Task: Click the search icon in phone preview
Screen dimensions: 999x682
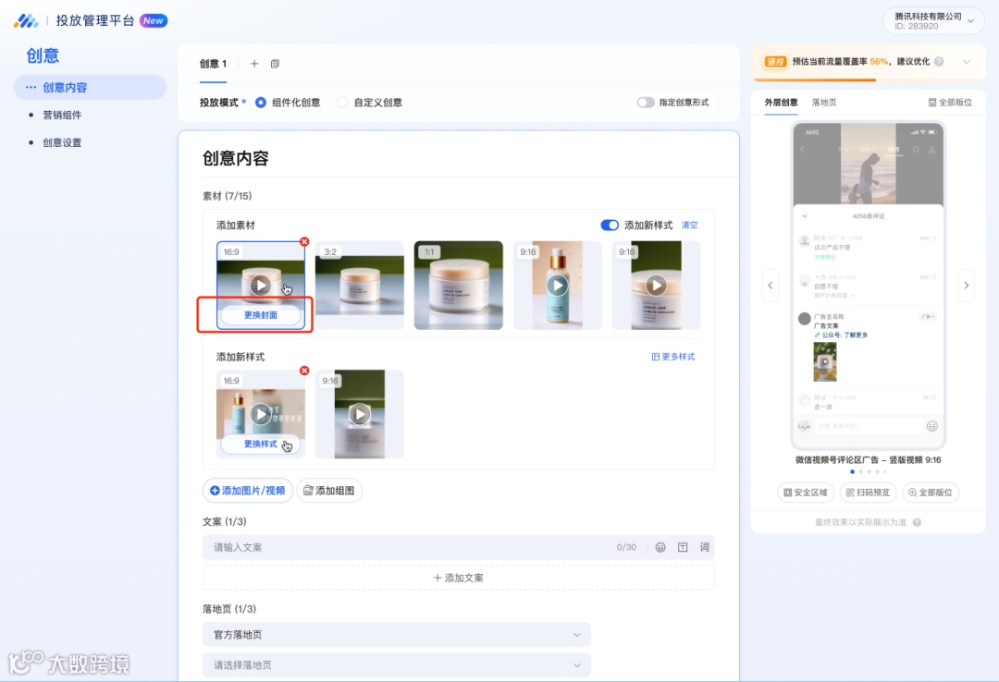Action: click(x=916, y=150)
